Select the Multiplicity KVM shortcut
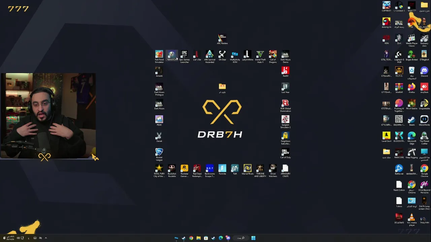The height and width of the screenshot is (242, 431). point(235,57)
